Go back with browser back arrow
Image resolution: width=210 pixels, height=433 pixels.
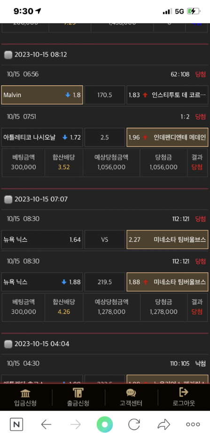coord(46,424)
